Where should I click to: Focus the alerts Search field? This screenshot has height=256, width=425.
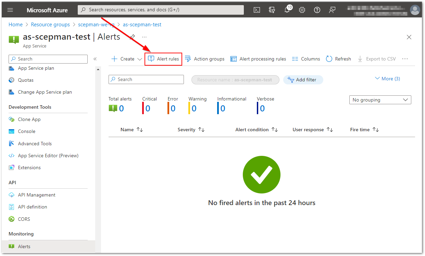pos(146,79)
